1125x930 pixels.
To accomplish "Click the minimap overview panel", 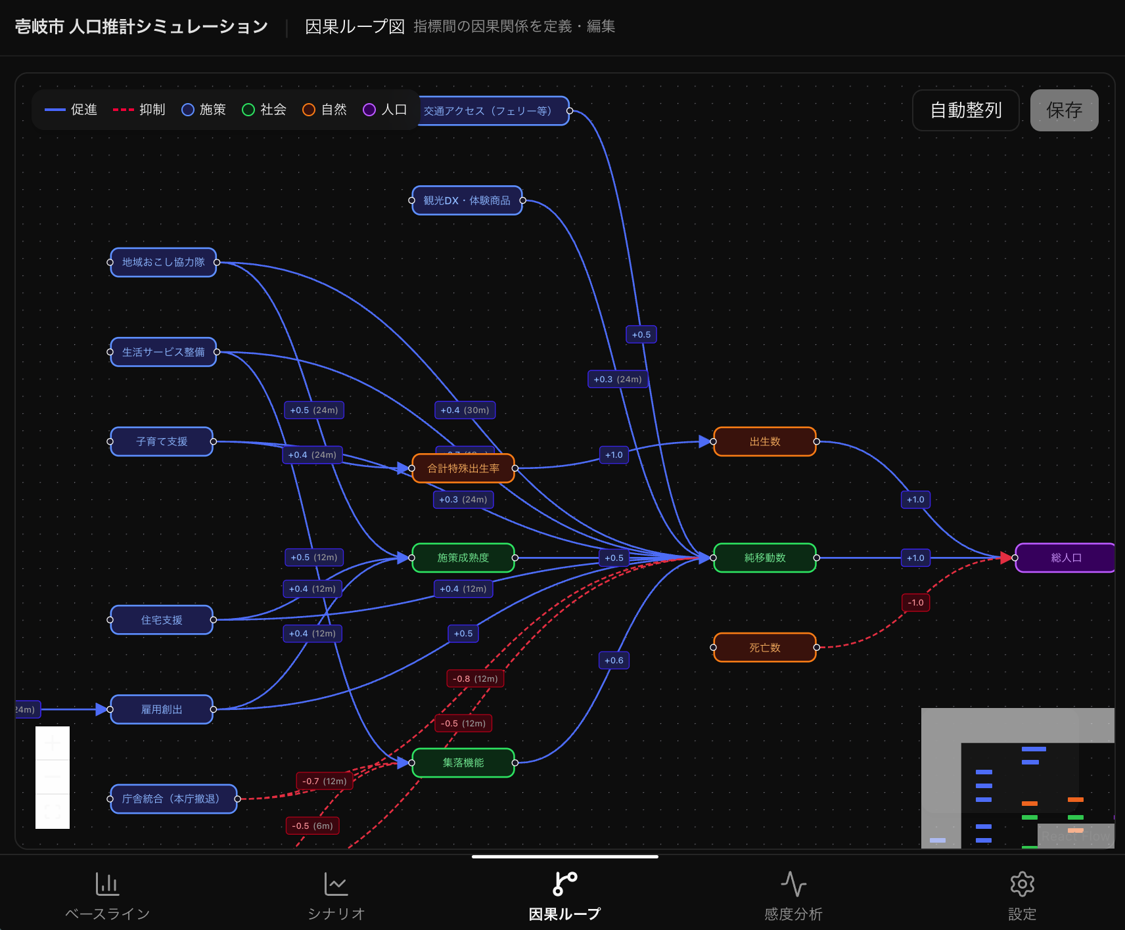I will tap(1017, 778).
